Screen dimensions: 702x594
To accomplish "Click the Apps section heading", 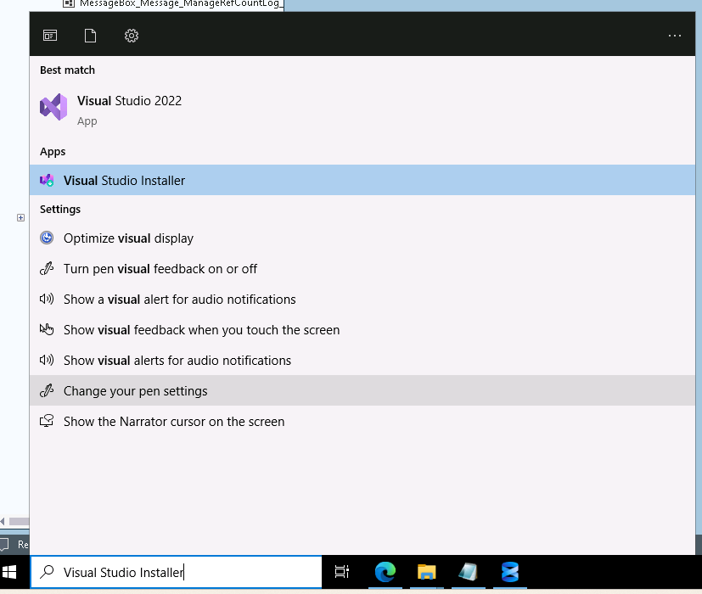I will pos(53,152).
